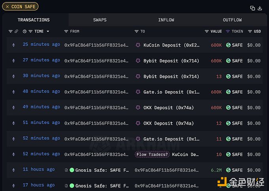Open the 48 minutes ago transaction link

click(42, 92)
